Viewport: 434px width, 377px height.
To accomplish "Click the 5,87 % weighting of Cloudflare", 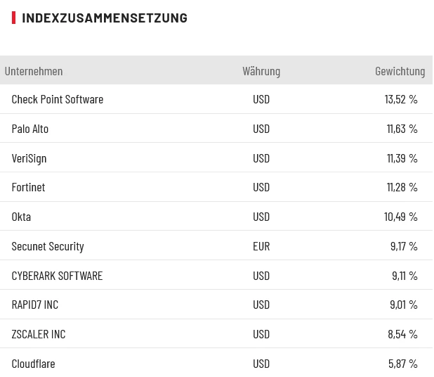I will (402, 364).
